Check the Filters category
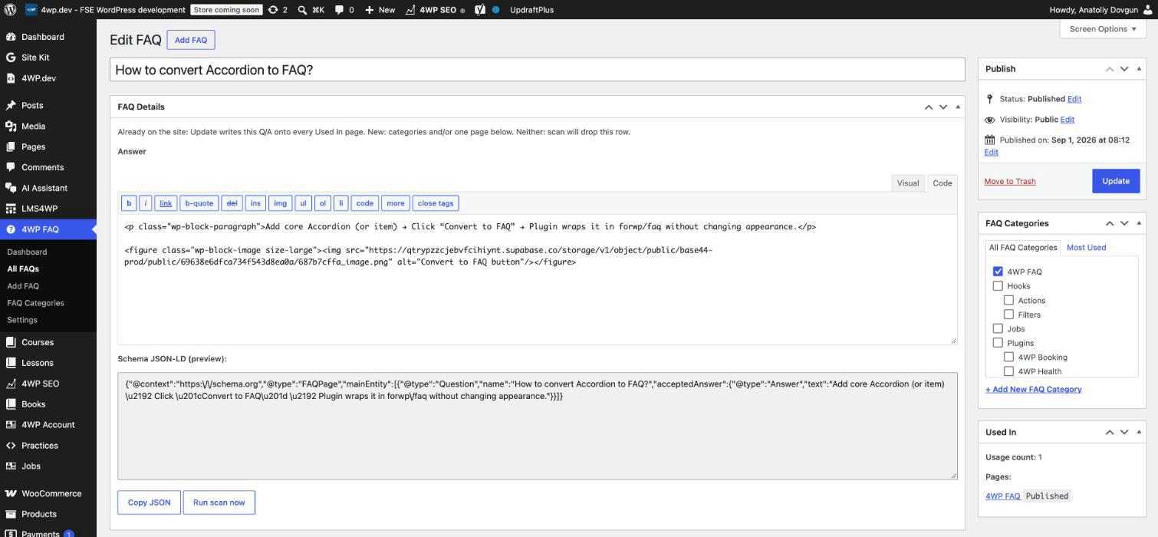The image size is (1158, 537). 1009,315
